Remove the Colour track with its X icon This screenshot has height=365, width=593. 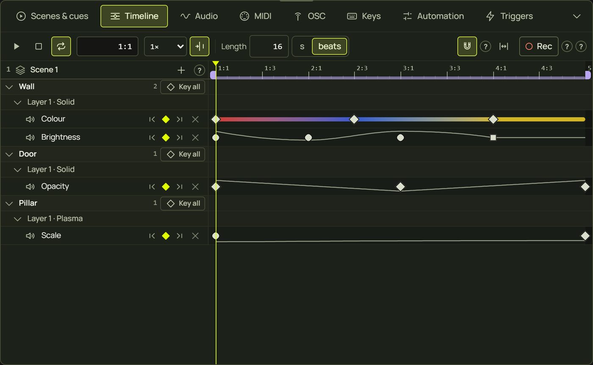click(x=195, y=119)
